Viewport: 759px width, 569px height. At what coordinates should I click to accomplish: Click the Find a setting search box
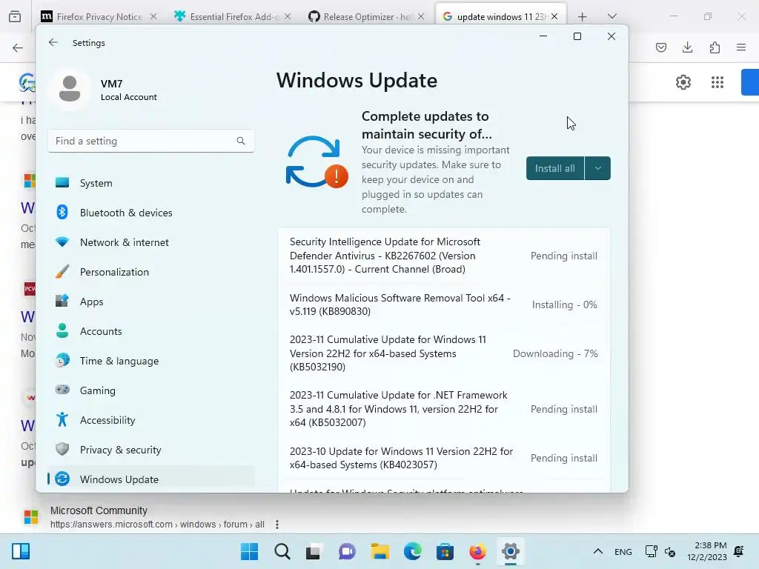[151, 141]
